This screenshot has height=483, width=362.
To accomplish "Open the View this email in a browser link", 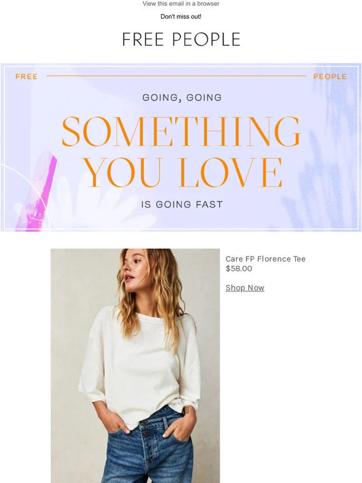I will (181, 4).
